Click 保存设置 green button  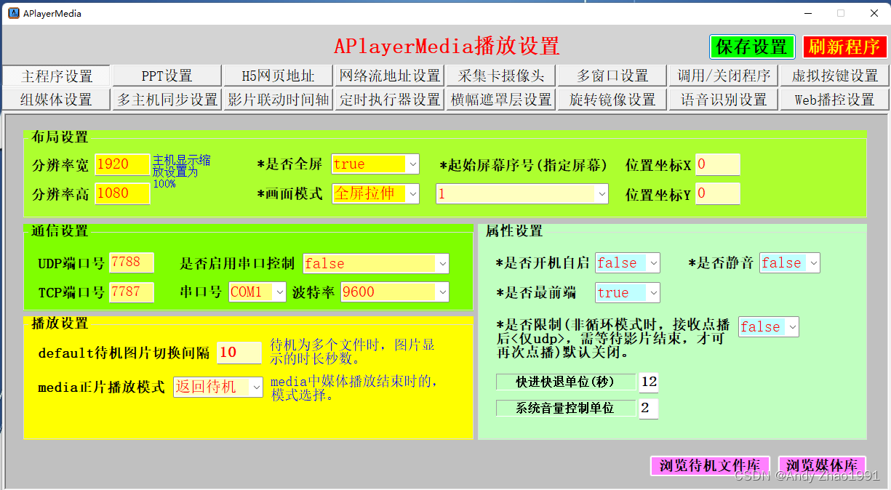click(x=752, y=47)
